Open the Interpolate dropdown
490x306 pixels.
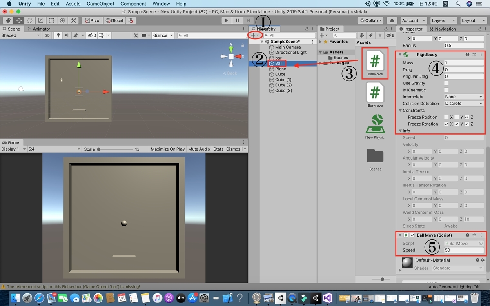[x=464, y=97]
